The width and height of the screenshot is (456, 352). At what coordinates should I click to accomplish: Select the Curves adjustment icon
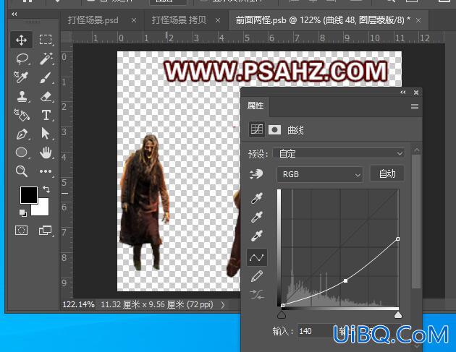(257, 129)
